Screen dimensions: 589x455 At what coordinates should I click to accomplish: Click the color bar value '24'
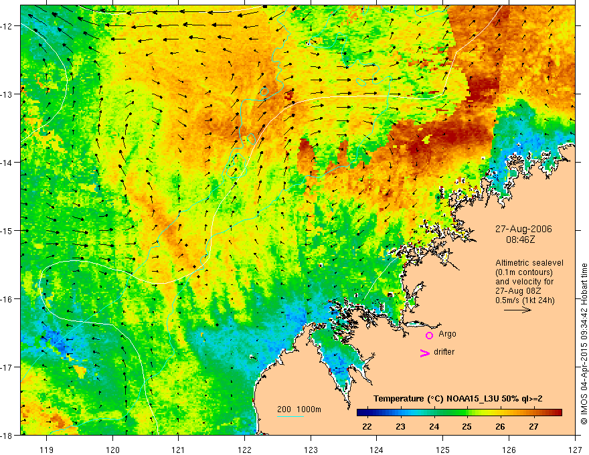point(434,426)
